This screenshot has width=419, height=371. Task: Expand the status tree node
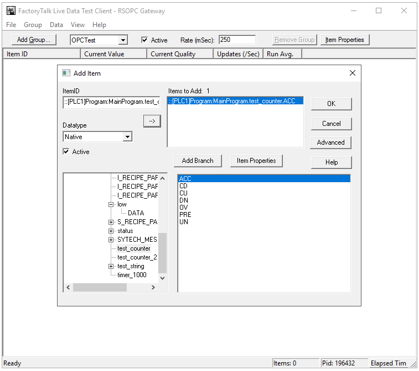pos(111,231)
